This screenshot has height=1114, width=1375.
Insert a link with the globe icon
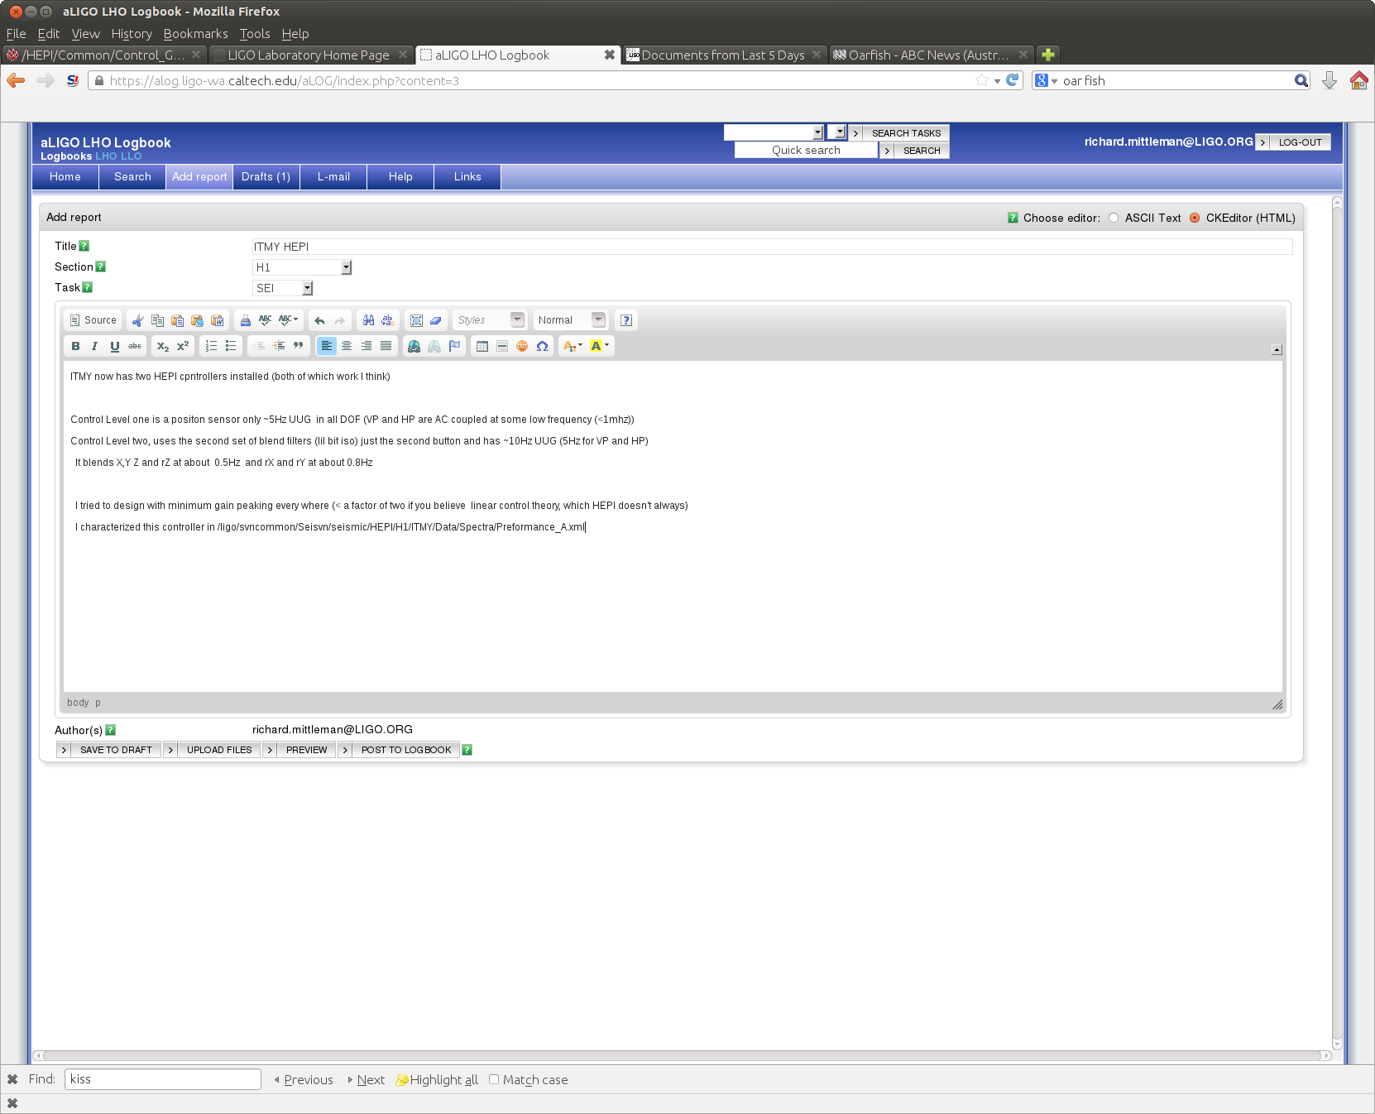[414, 346]
